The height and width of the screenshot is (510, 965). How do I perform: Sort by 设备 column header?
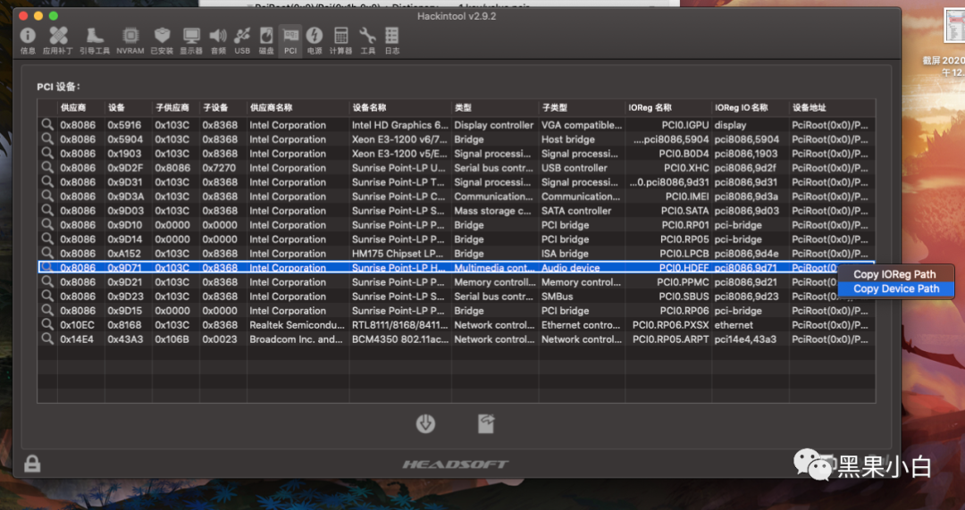point(128,107)
